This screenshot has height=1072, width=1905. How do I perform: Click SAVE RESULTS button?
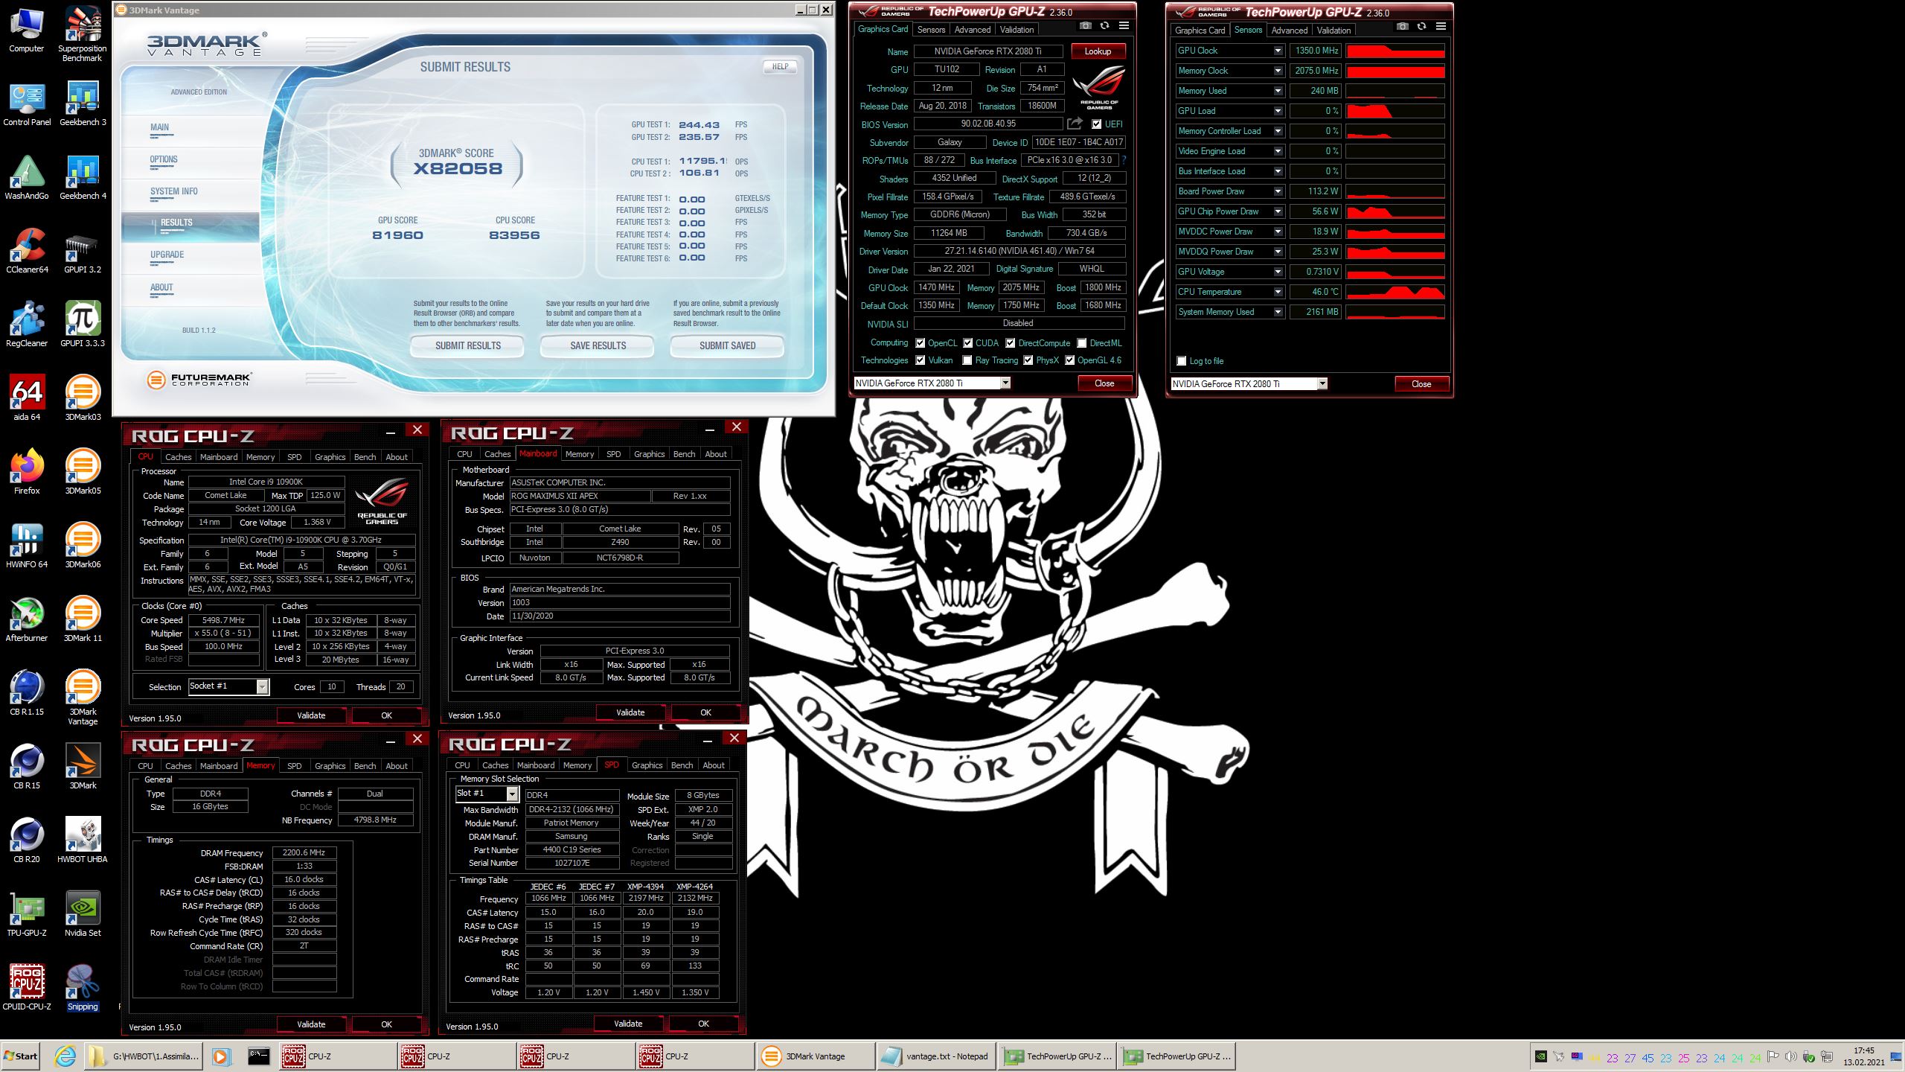(x=598, y=345)
